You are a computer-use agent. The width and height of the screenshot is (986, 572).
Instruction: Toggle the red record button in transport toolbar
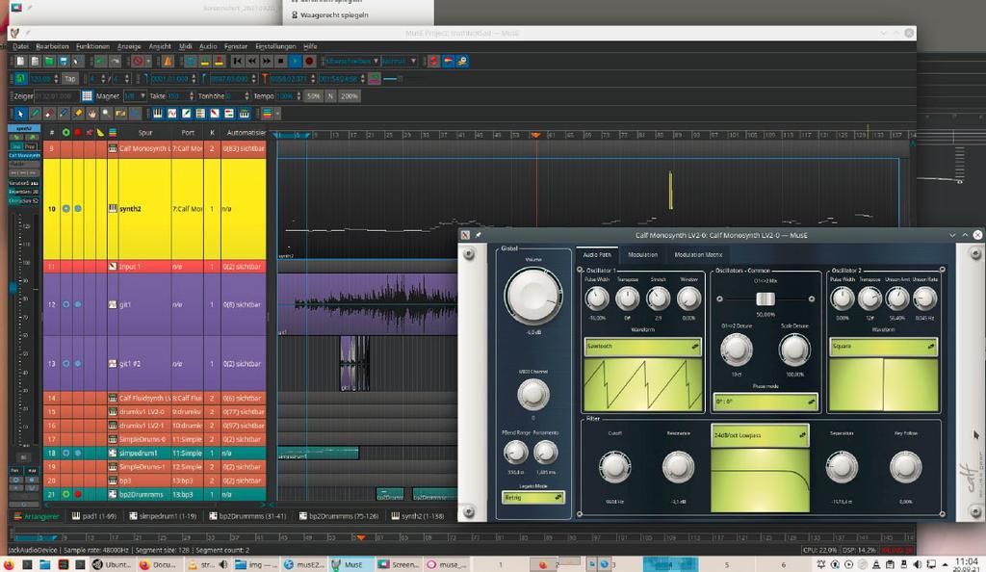(309, 61)
